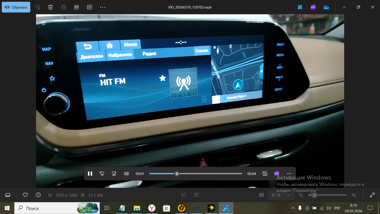Open the share icon in top toolbar

(x=76, y=7)
